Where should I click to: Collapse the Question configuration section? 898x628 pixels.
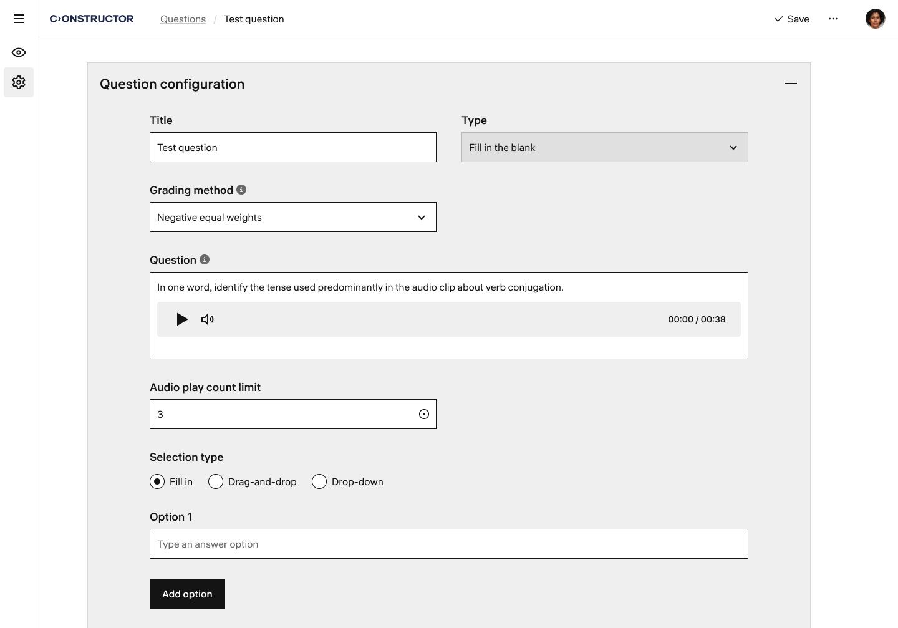790,84
